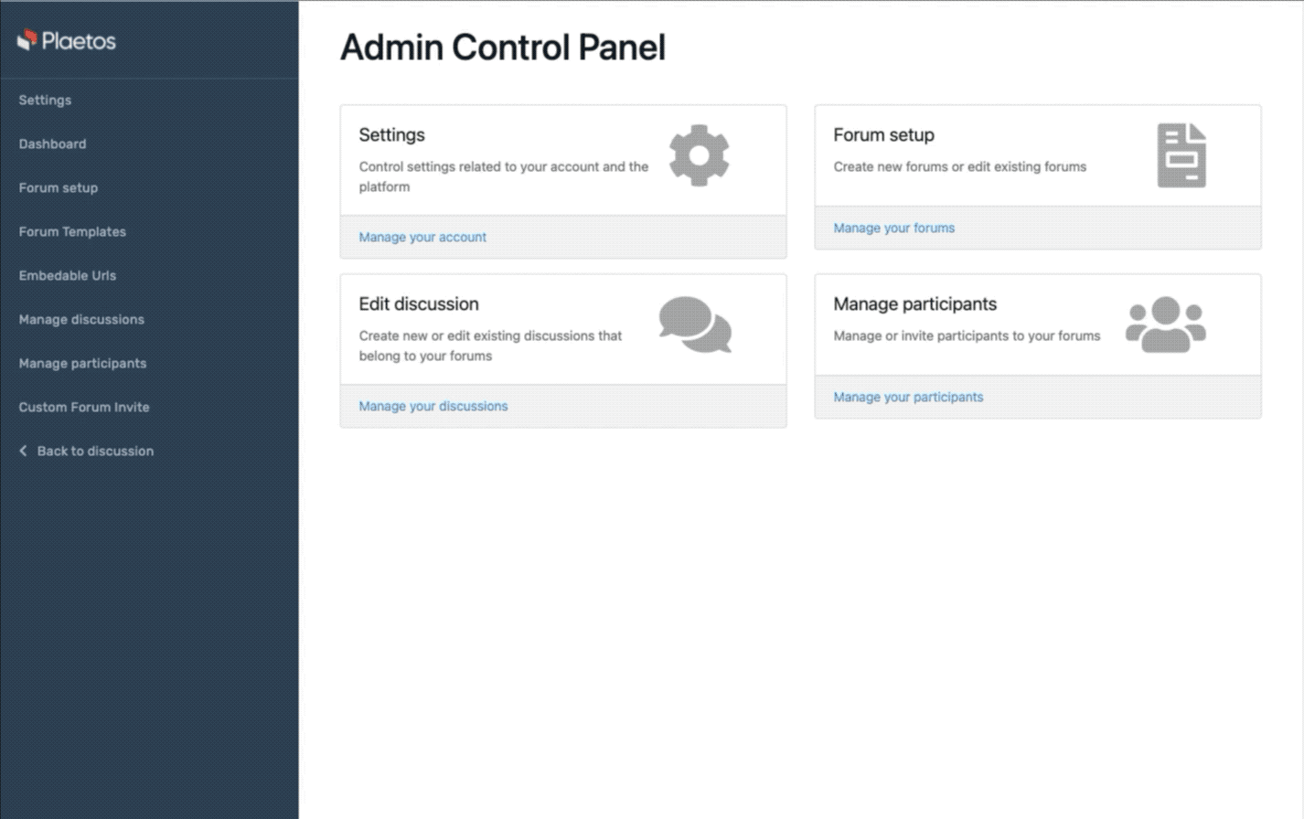Click the document icon on Forum setup card
Viewport: 1304px width, 819px height.
[x=1181, y=155]
